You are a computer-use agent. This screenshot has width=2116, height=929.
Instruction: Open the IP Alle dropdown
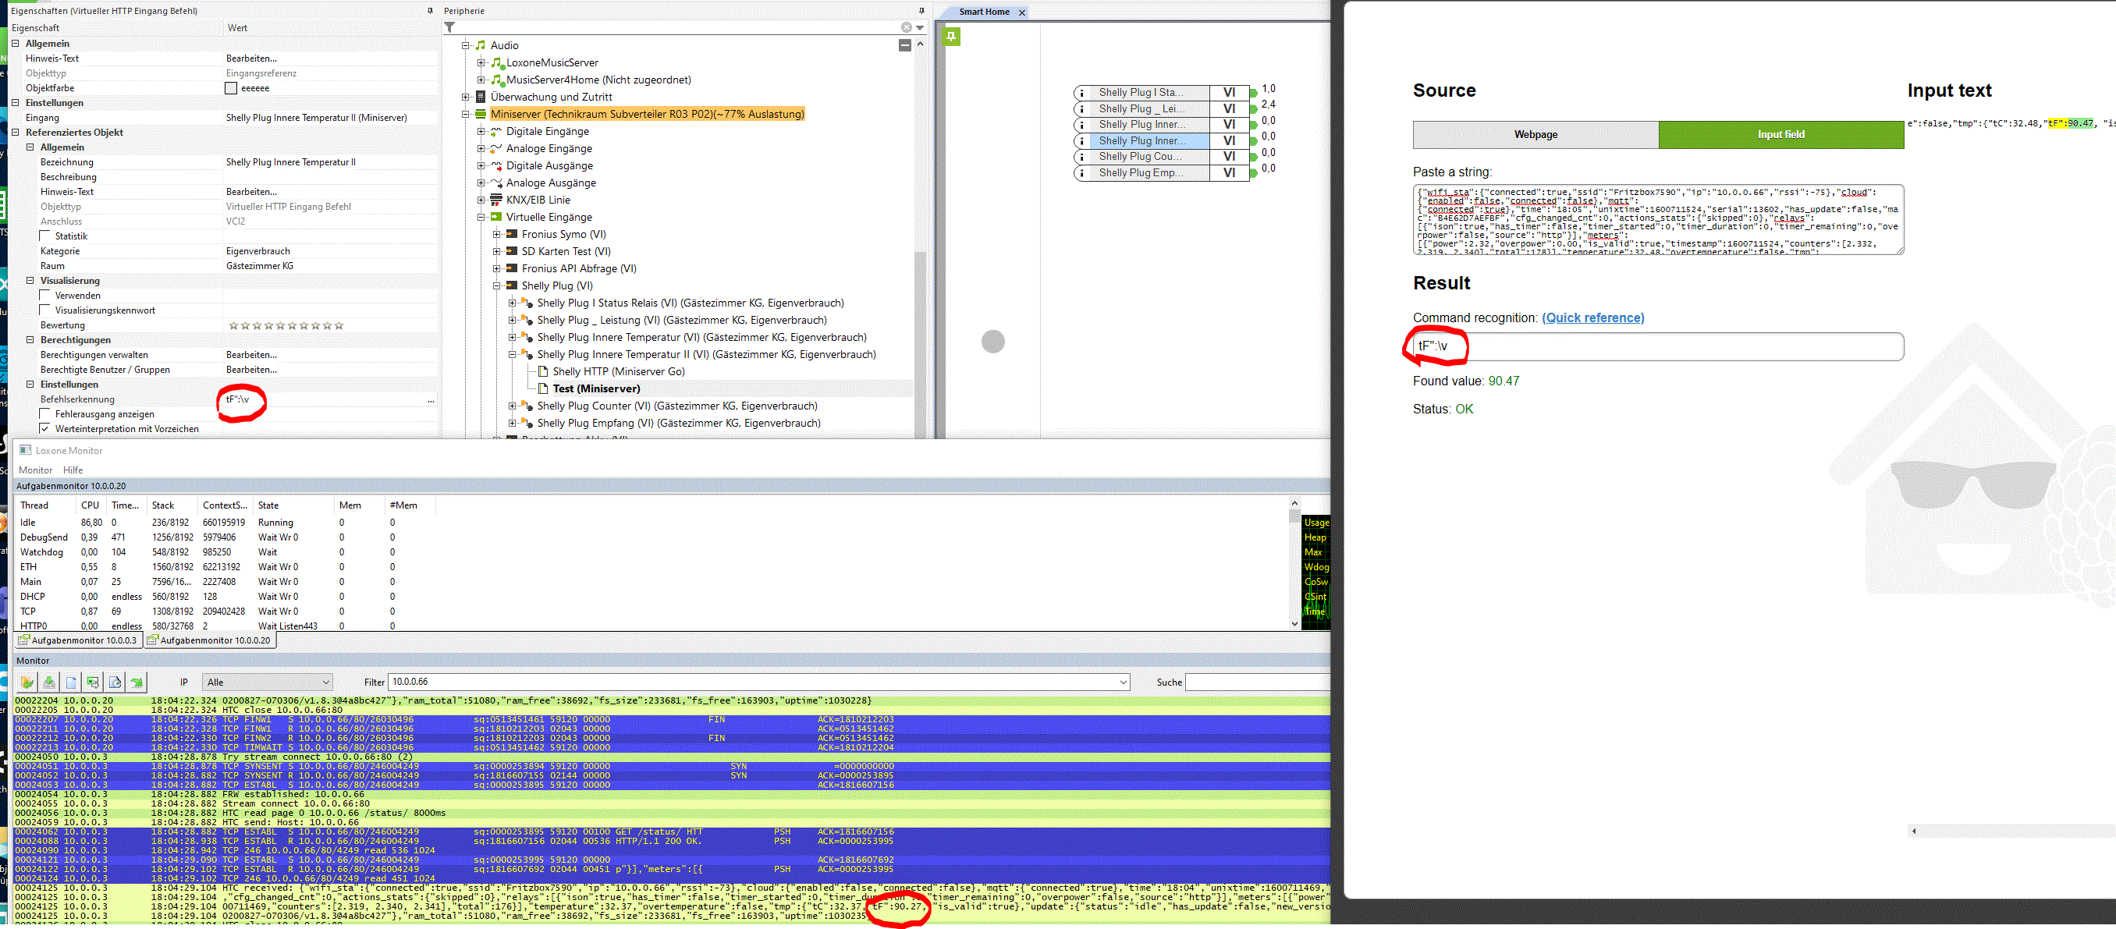click(x=268, y=682)
